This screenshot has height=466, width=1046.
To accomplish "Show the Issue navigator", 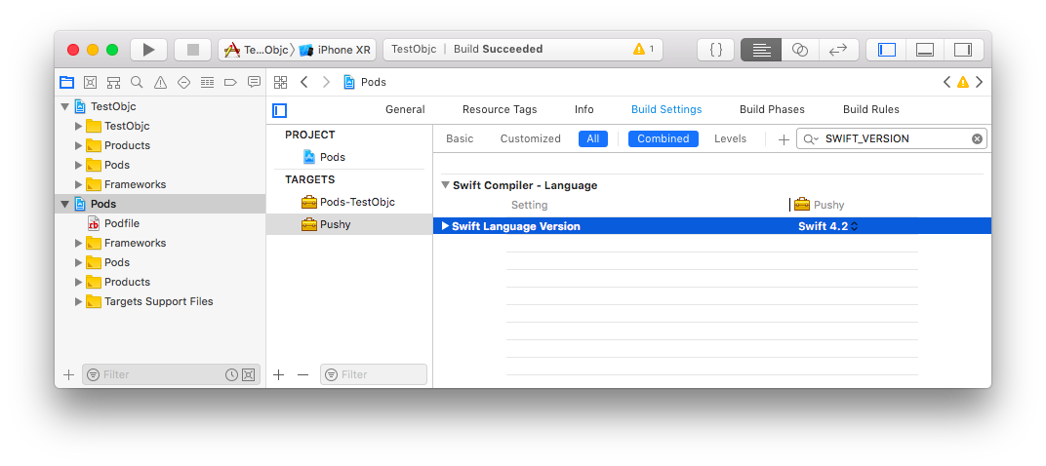I will pos(160,82).
